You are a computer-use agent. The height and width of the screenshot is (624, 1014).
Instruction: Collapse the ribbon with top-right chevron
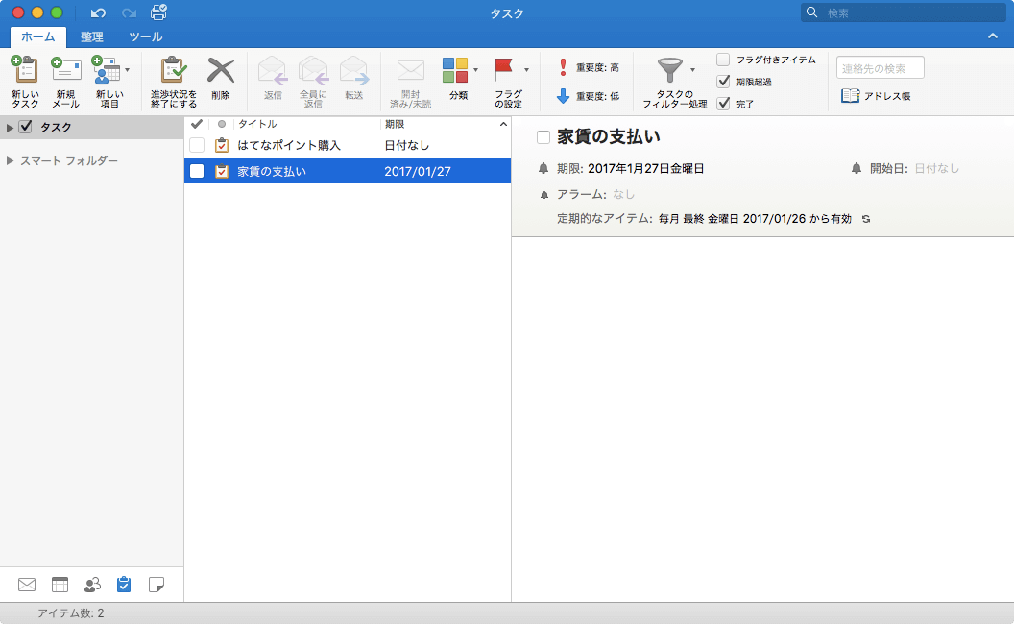click(993, 36)
